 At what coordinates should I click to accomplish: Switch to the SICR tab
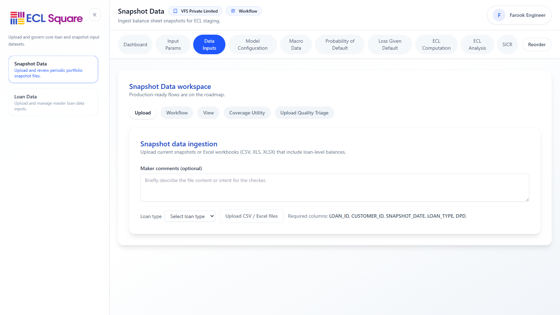(507, 44)
